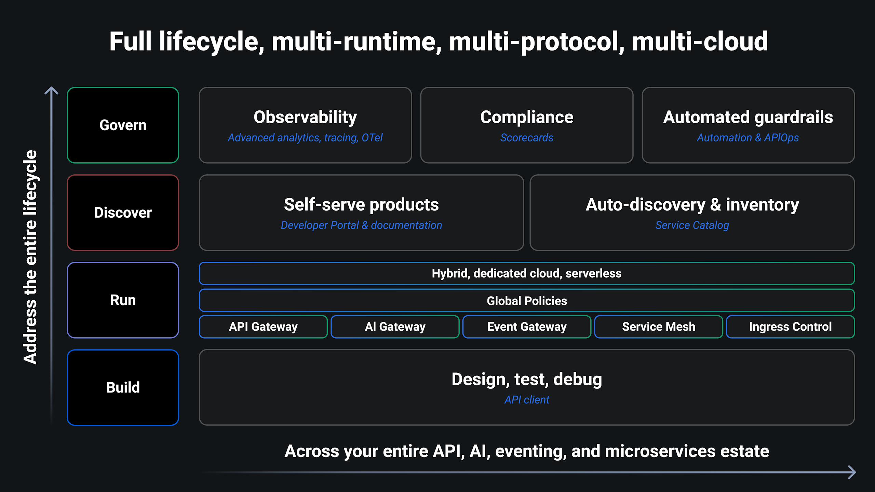The width and height of the screenshot is (875, 492).
Task: Open the Design, test, debug card
Action: (526, 387)
